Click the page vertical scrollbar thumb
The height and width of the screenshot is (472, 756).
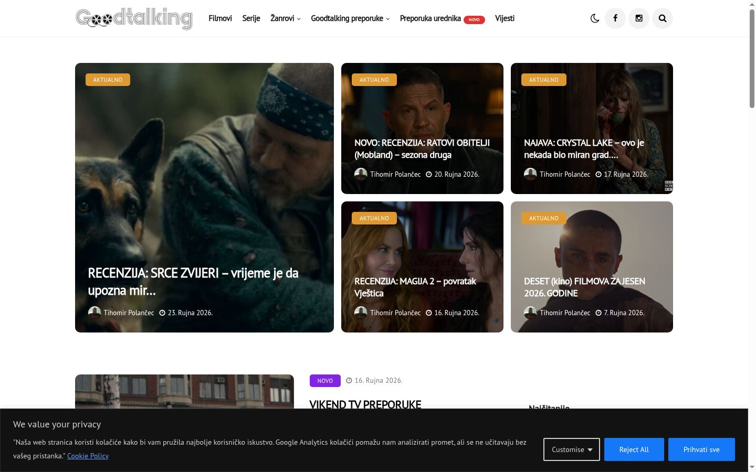click(x=752, y=58)
